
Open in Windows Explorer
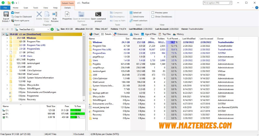coord(81,17)
